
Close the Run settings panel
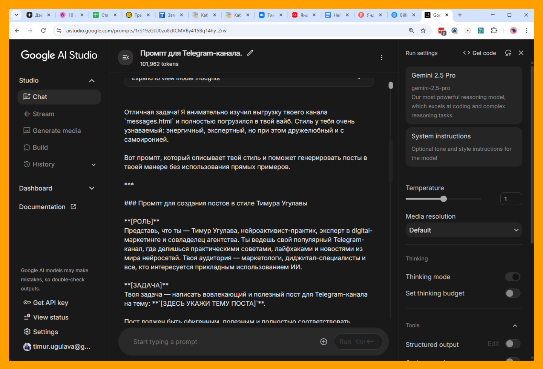pos(521,53)
